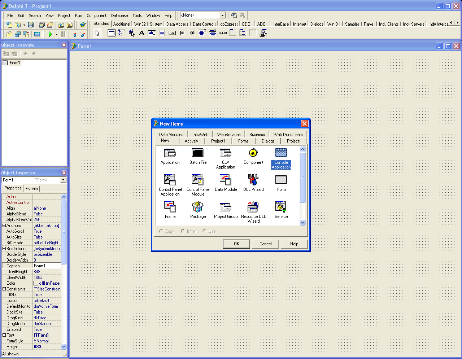Select the arrow pointer in component palette
Image resolution: width=462 pixels, height=359 pixels.
pos(97,33)
